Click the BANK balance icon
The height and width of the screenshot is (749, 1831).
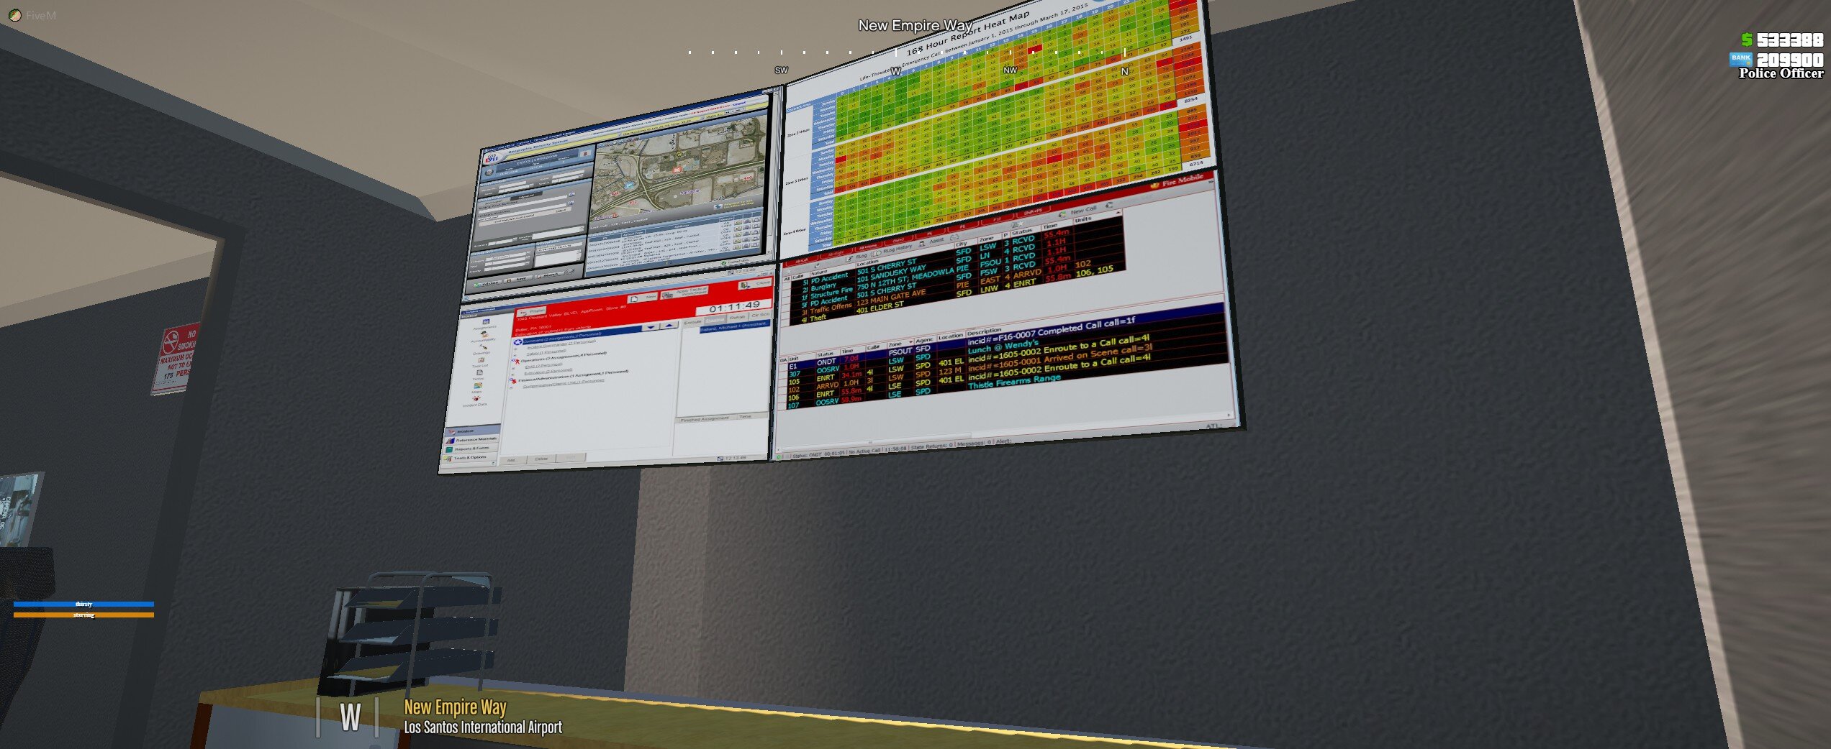pos(1740,58)
